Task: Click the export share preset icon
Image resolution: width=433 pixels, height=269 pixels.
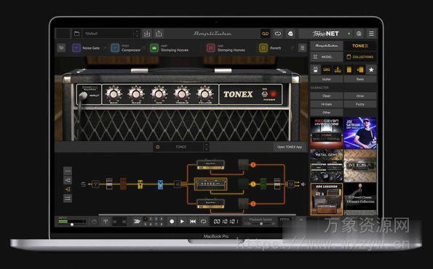Action: tap(159, 33)
